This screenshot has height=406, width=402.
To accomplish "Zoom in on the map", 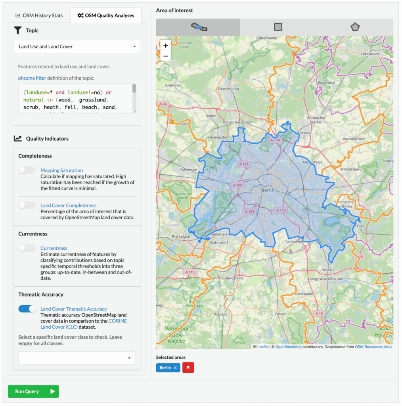I will [166, 46].
